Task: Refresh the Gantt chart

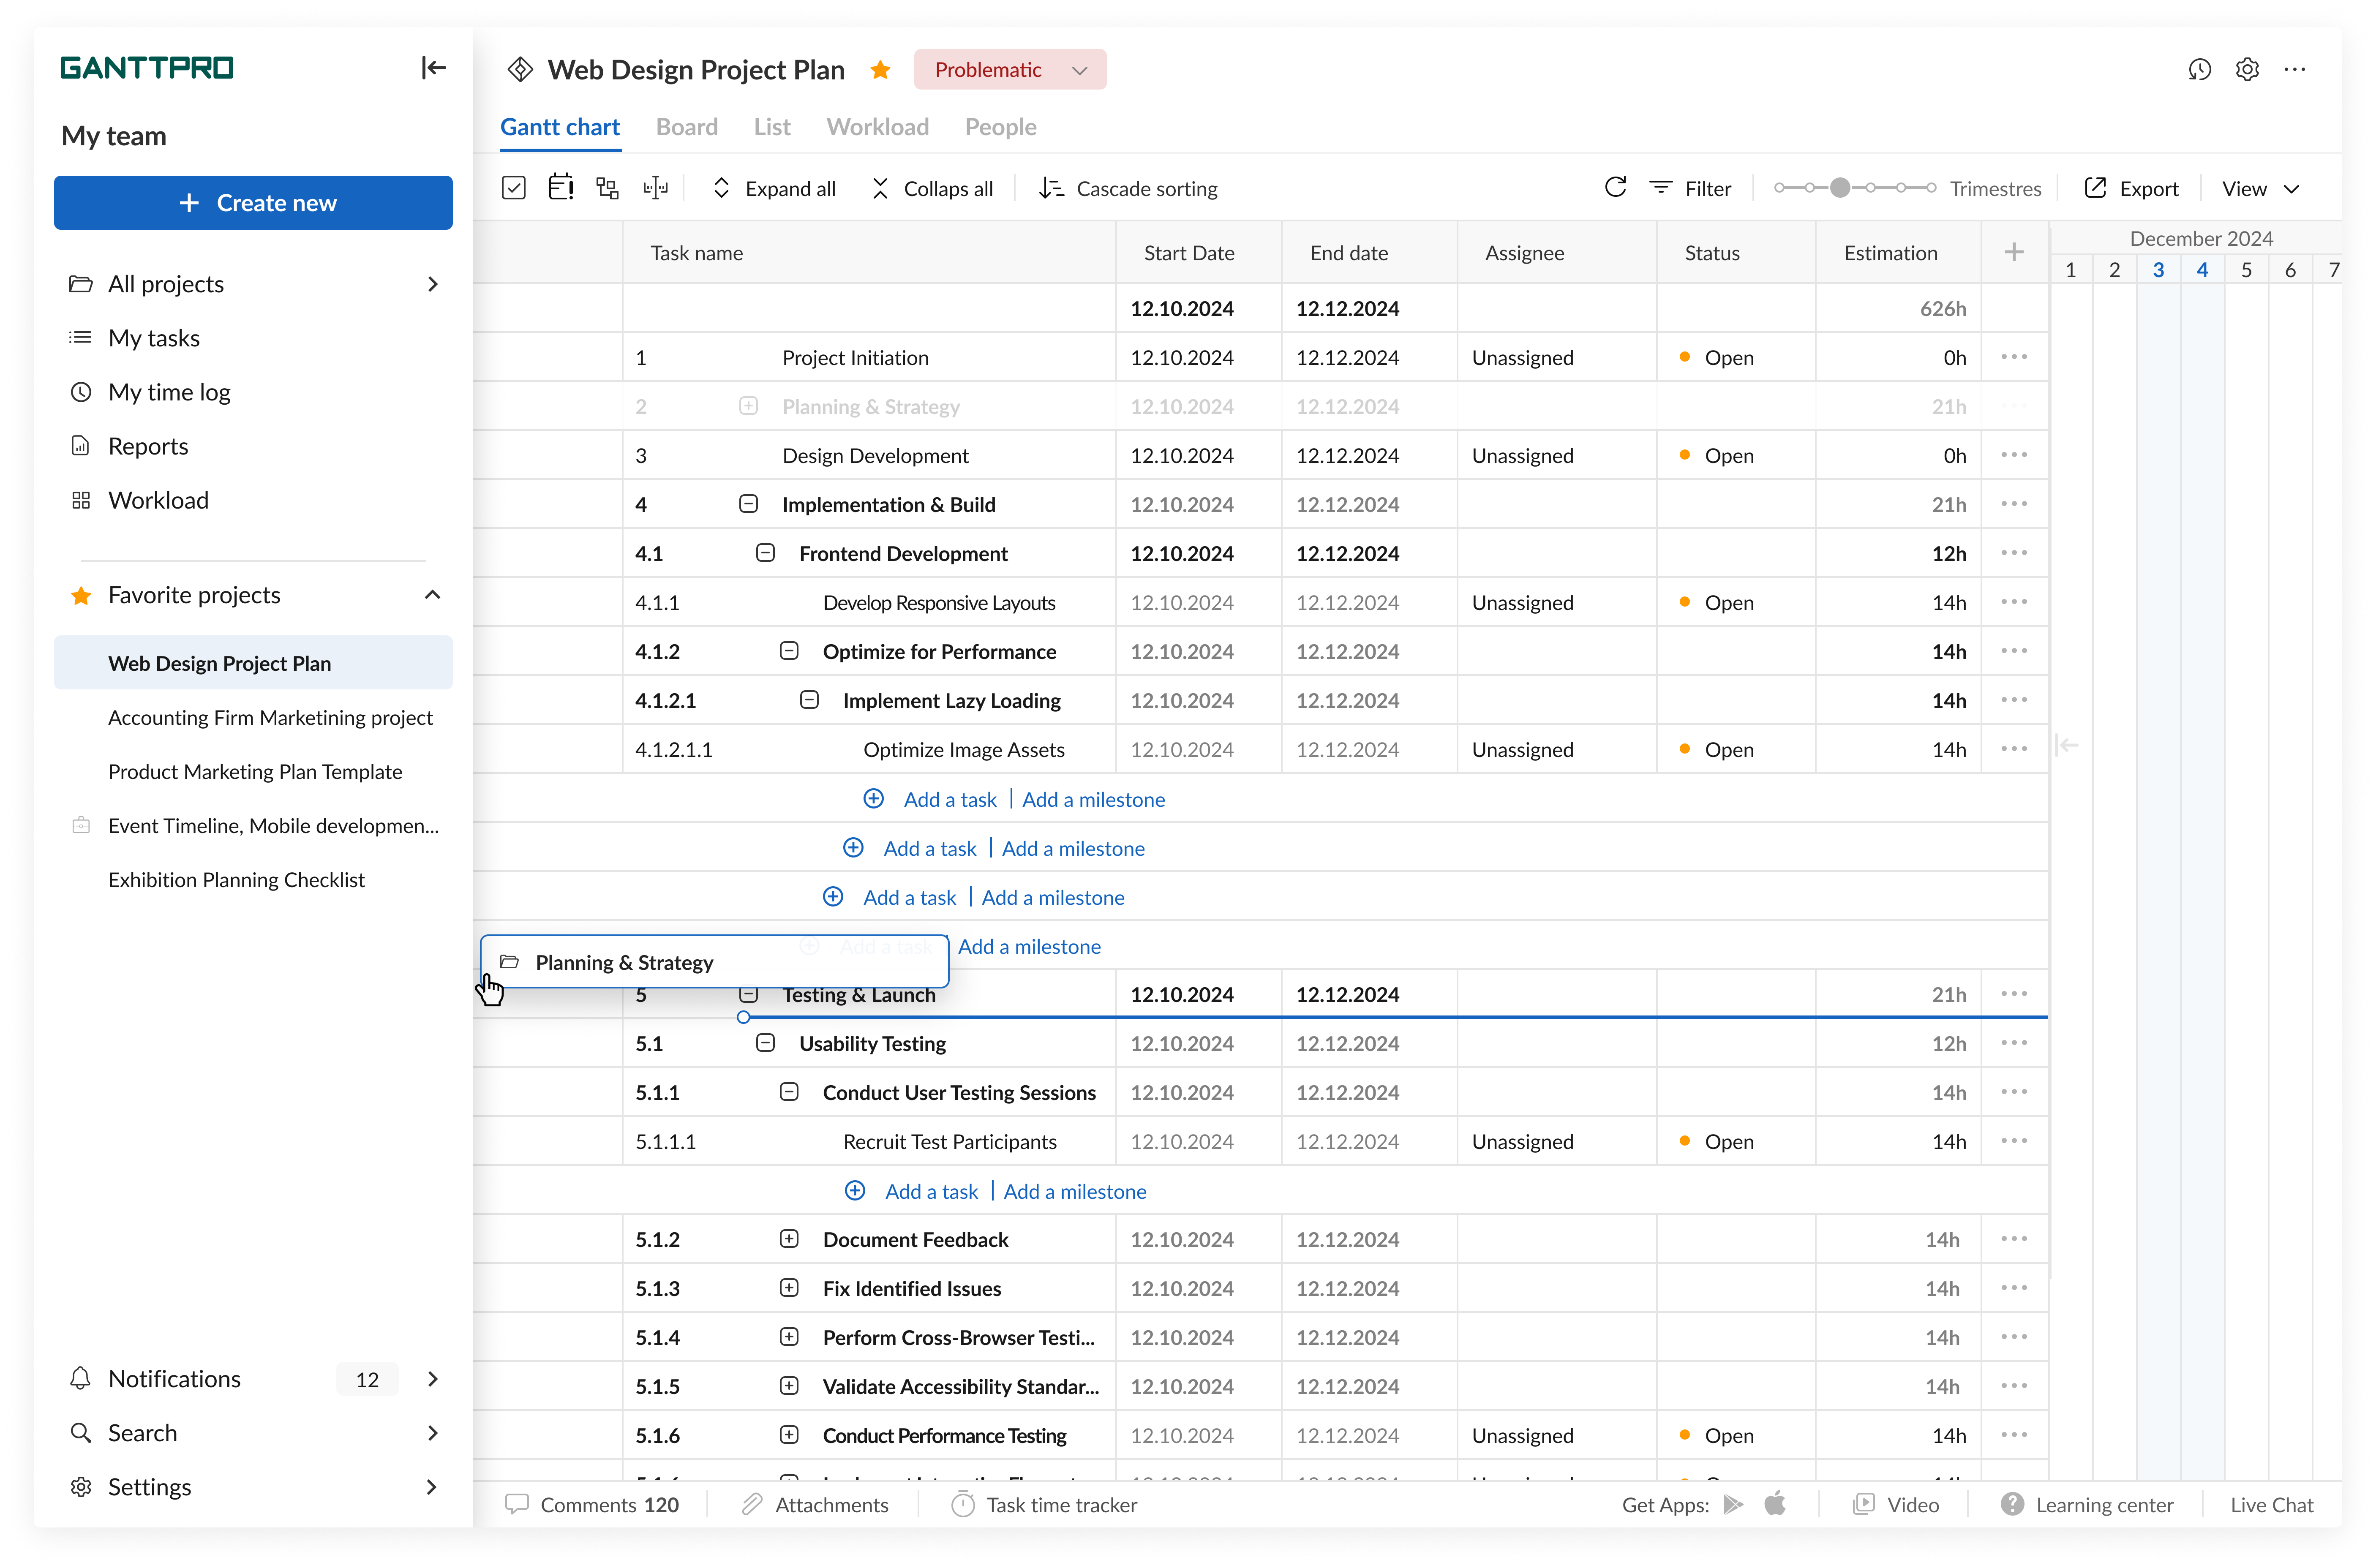Action: point(1615,187)
